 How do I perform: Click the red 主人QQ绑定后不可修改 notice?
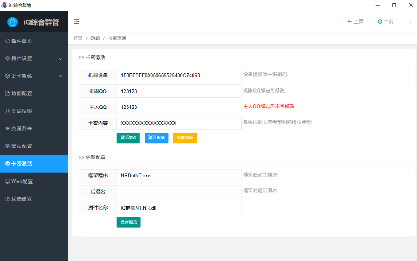(269, 106)
